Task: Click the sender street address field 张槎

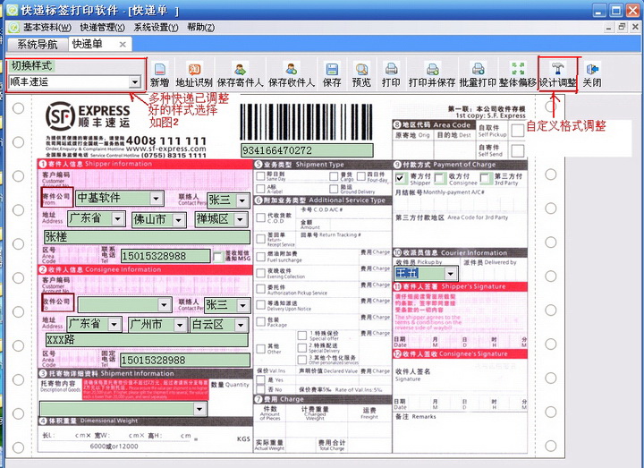Action: click(x=147, y=237)
